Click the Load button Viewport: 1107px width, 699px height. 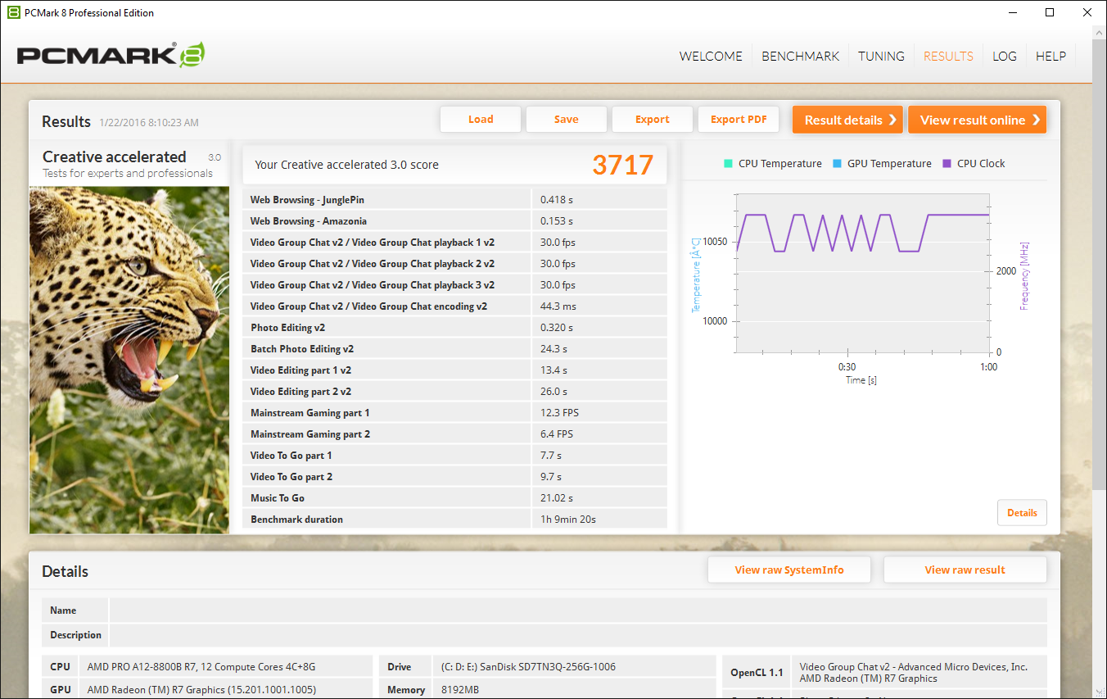click(481, 119)
